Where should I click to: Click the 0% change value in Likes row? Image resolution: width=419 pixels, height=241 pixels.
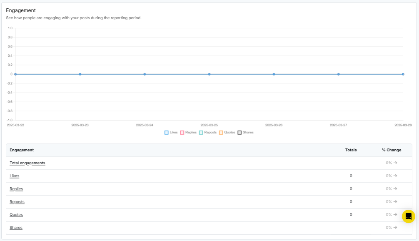389,176
